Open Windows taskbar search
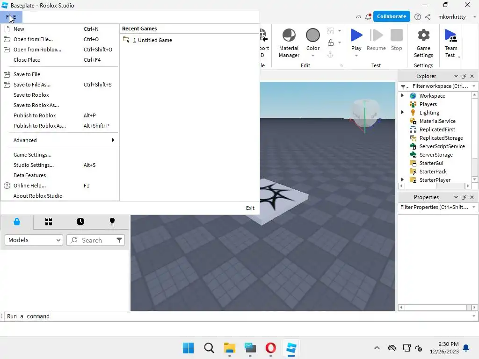Screen dimensions: 479x359 point(209,348)
